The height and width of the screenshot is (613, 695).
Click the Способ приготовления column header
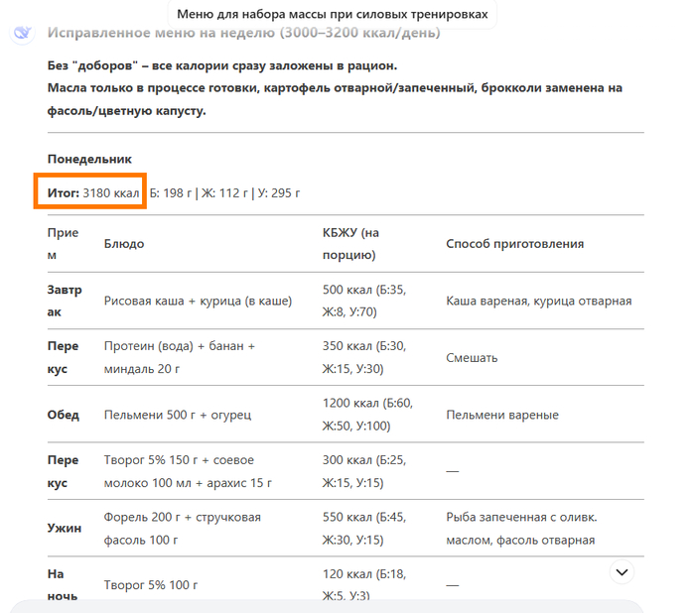pyautogui.click(x=514, y=243)
